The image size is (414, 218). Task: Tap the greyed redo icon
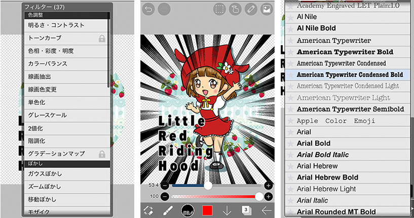(x=164, y=9)
